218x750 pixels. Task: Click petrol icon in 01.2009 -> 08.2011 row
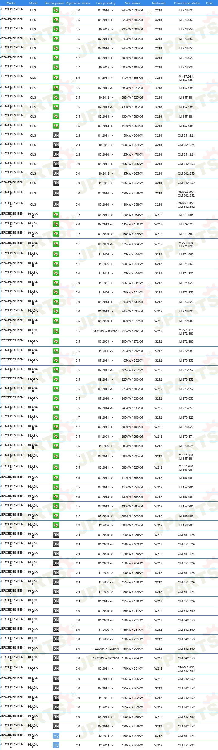(56, 331)
